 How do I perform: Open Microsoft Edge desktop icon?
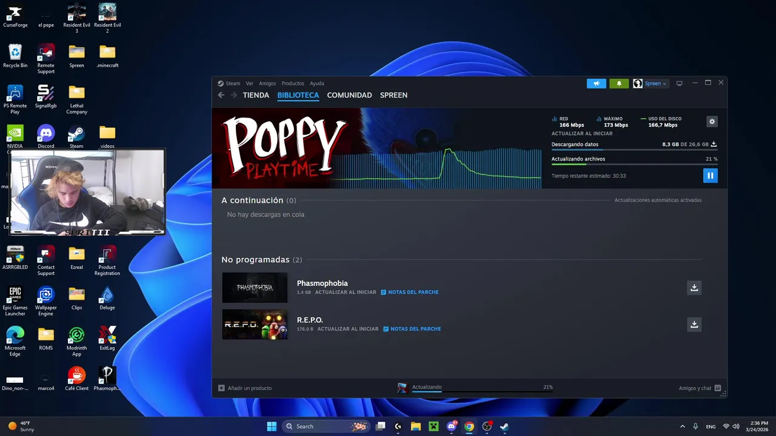[15, 342]
